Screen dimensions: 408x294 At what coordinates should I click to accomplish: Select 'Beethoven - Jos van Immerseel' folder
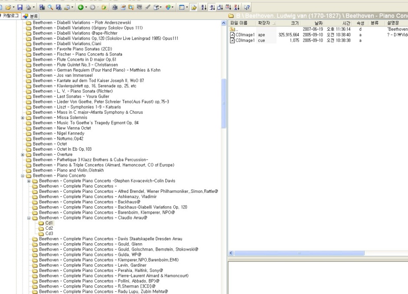click(x=63, y=76)
